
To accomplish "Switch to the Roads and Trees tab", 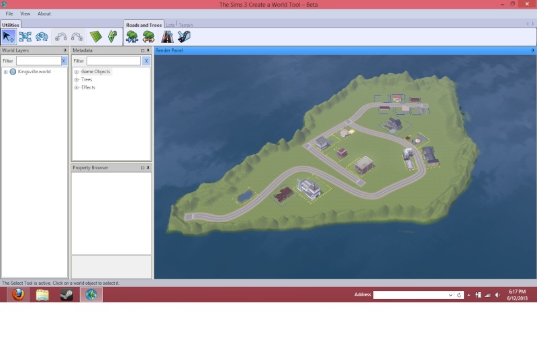I will [144, 25].
